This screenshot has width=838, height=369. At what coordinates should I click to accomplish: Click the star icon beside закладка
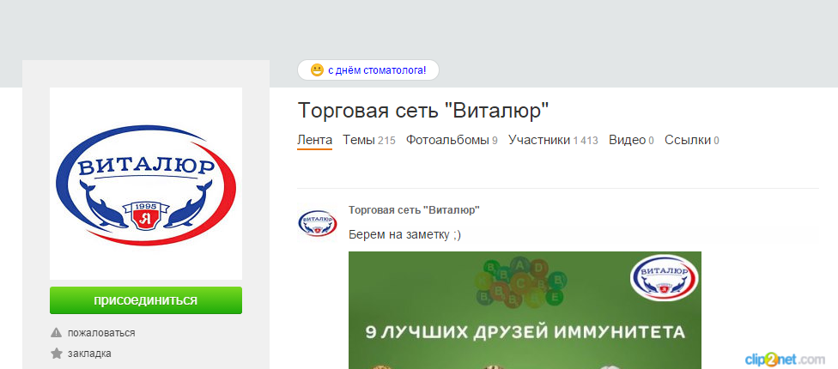coord(56,354)
